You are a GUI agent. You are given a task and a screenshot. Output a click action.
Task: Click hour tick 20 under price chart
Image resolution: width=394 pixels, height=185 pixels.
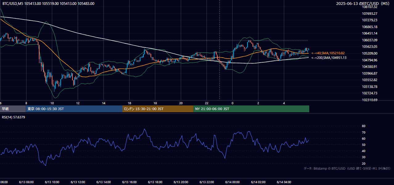(181, 103)
